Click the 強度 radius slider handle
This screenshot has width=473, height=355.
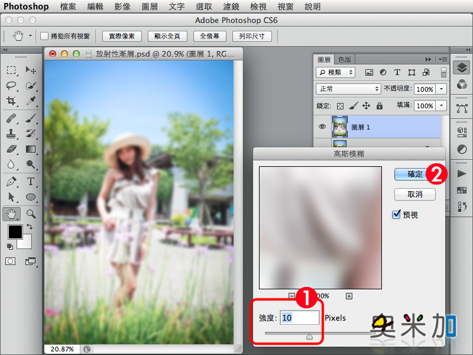tap(309, 336)
